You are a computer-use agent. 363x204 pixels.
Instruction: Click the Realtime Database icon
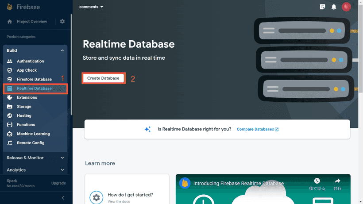[9, 89]
